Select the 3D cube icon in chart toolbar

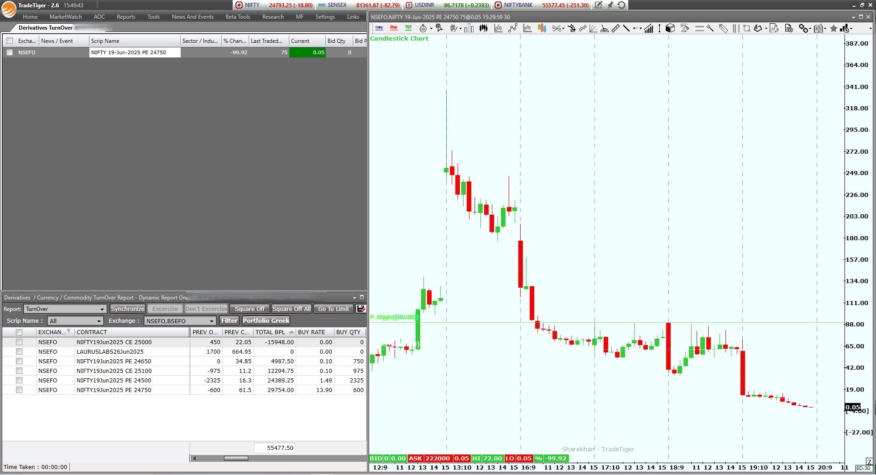[x=670, y=28]
